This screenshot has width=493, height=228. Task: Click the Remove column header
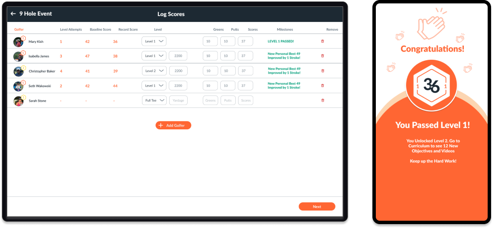(333, 30)
